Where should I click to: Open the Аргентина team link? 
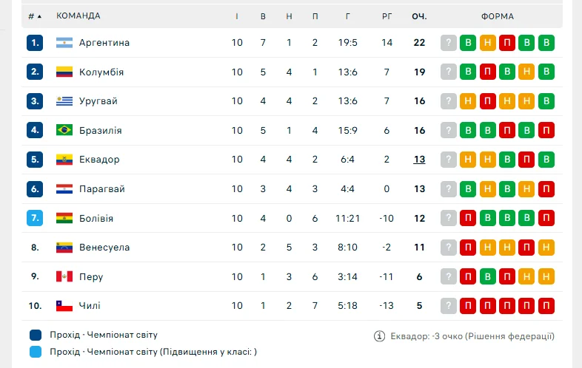pyautogui.click(x=104, y=43)
